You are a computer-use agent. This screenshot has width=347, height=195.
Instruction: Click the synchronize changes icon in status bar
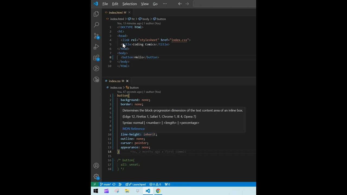tap(114, 184)
